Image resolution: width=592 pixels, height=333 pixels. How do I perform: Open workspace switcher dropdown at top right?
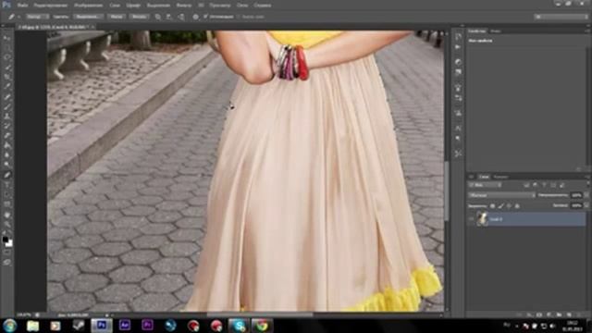pos(561,17)
